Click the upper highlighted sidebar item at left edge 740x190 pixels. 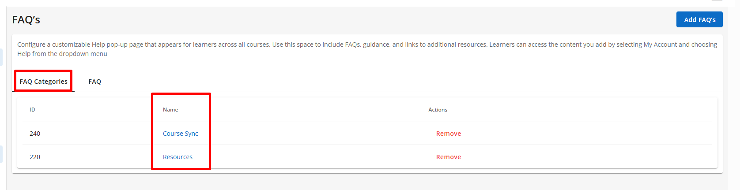(x=1, y=57)
